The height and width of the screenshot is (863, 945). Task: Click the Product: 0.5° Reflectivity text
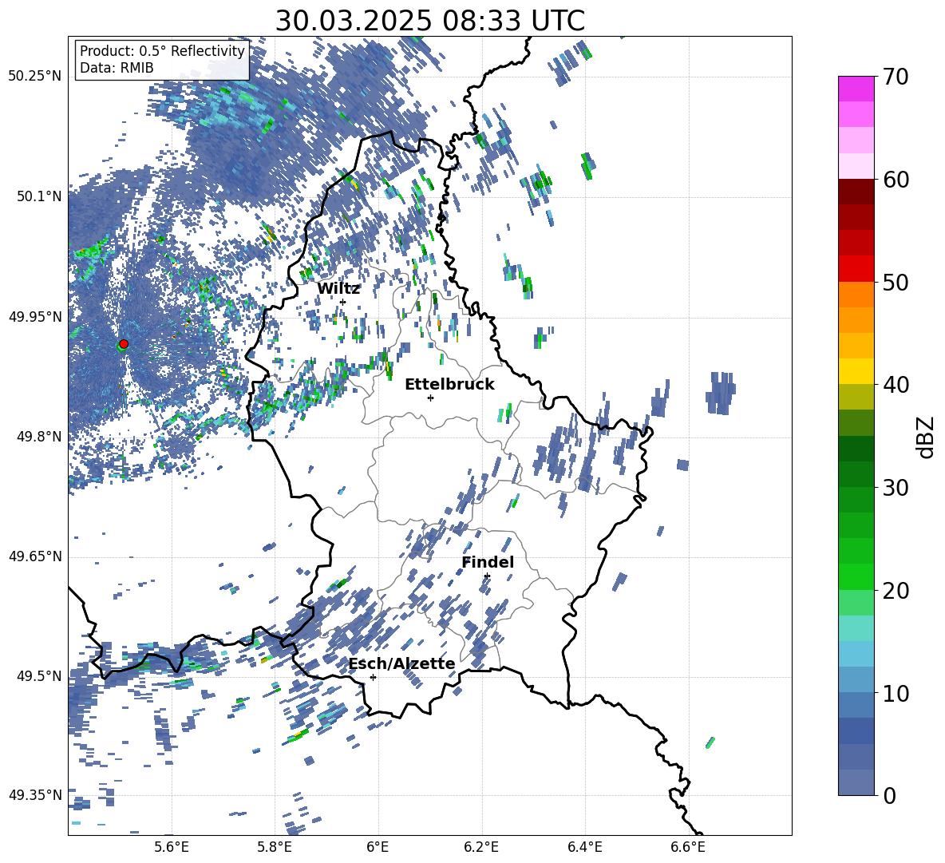pos(162,51)
